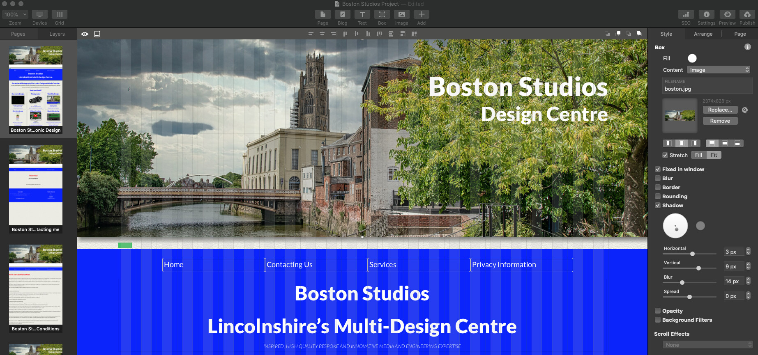Screen dimensions: 758x355
Task: Bring element forward one layer
Action: pos(618,34)
